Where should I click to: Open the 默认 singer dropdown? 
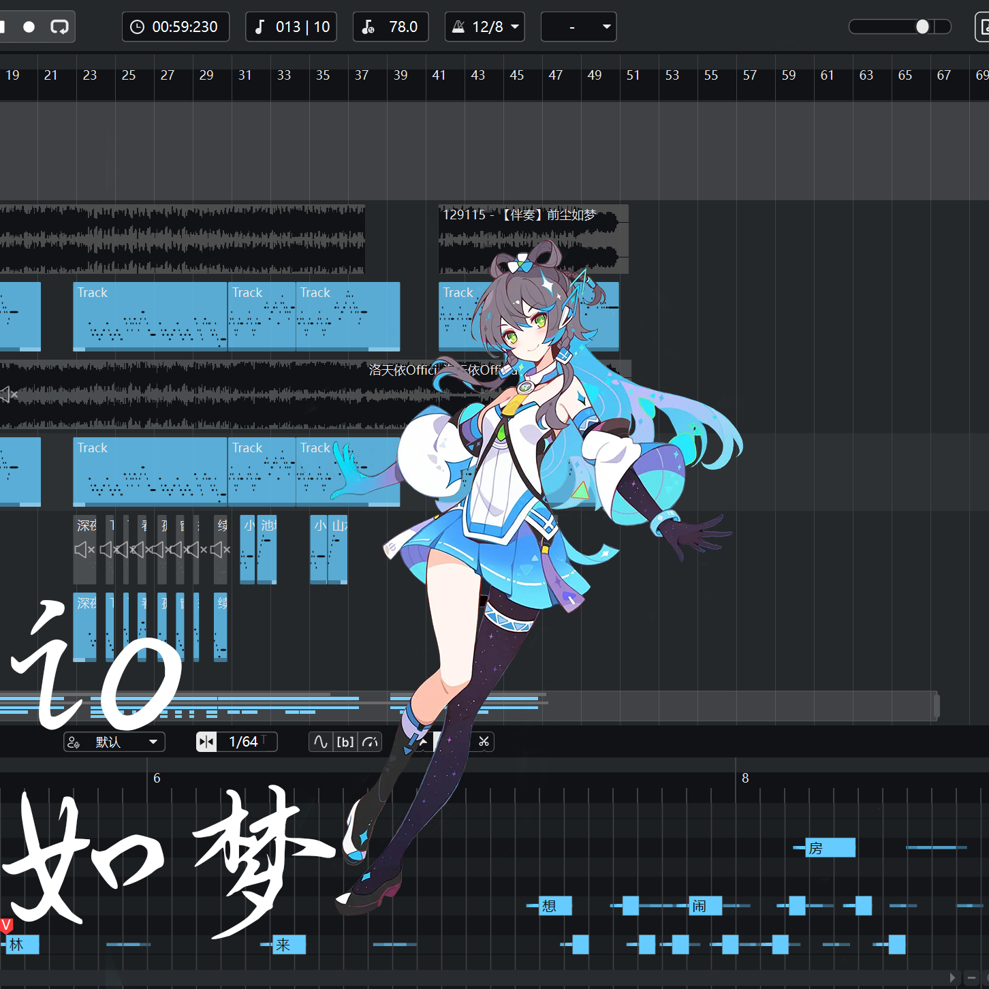click(114, 742)
